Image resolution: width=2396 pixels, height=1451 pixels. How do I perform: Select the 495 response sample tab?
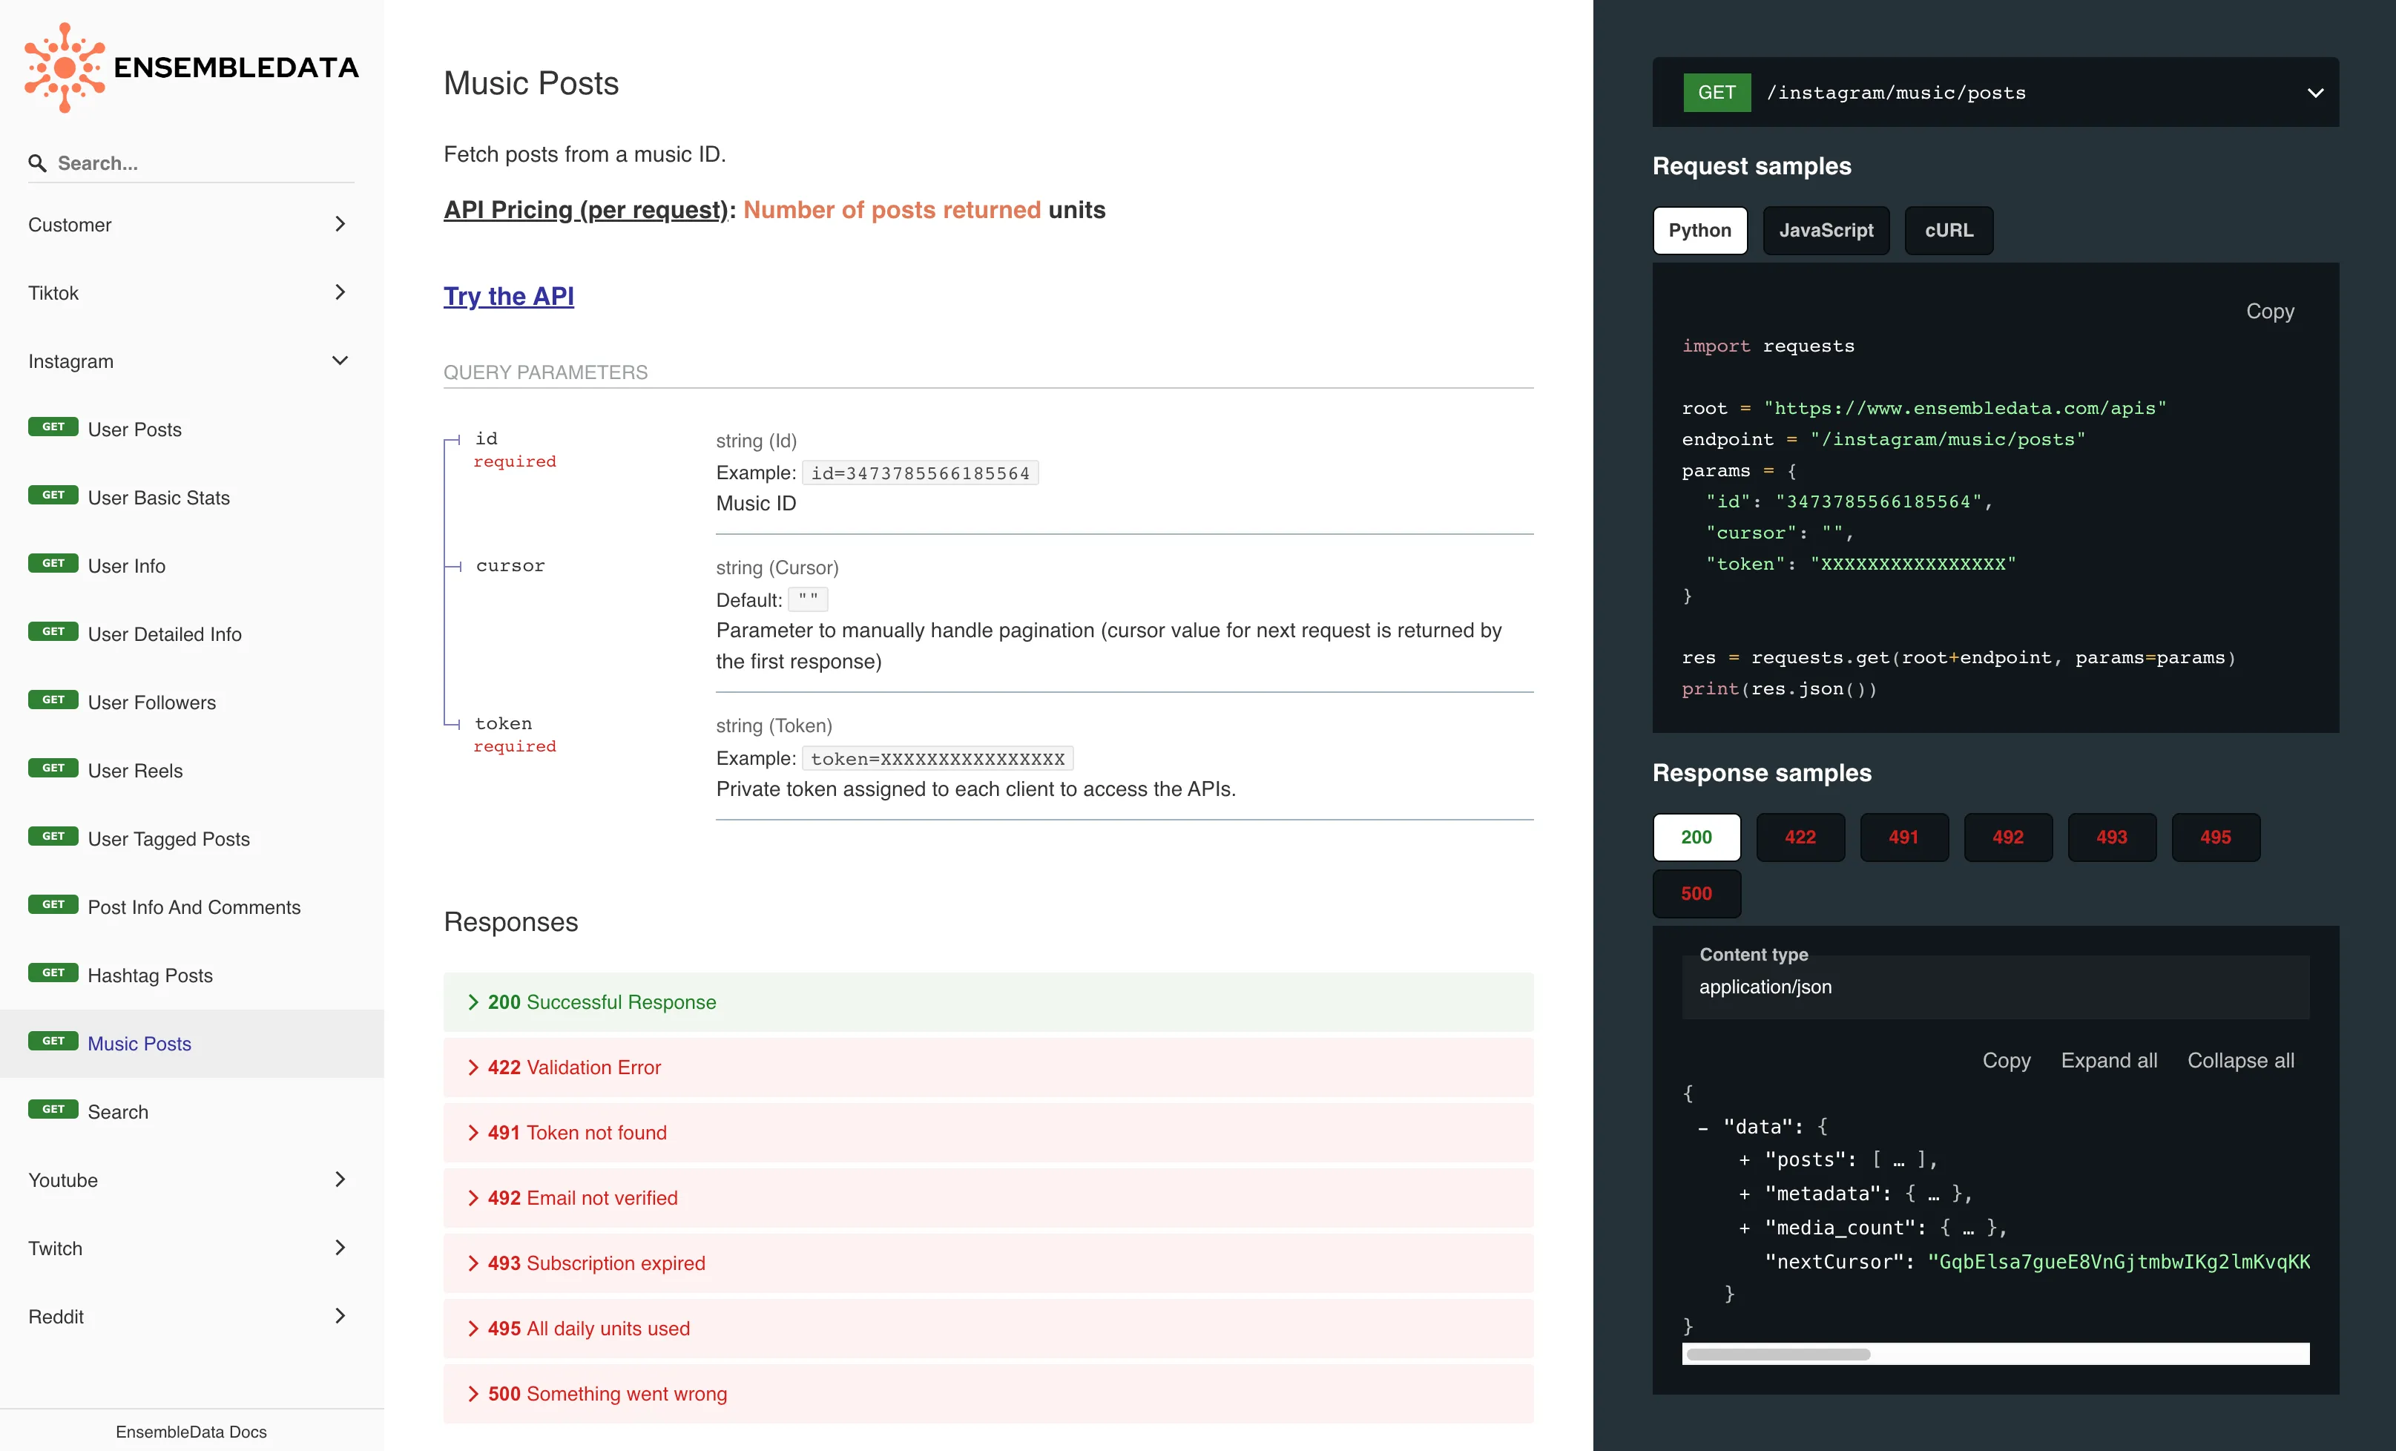[2216, 838]
